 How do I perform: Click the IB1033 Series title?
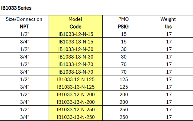click(x=16, y=8)
